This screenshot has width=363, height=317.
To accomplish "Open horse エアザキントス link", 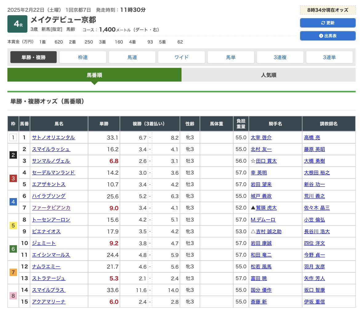I will click(x=49, y=185).
